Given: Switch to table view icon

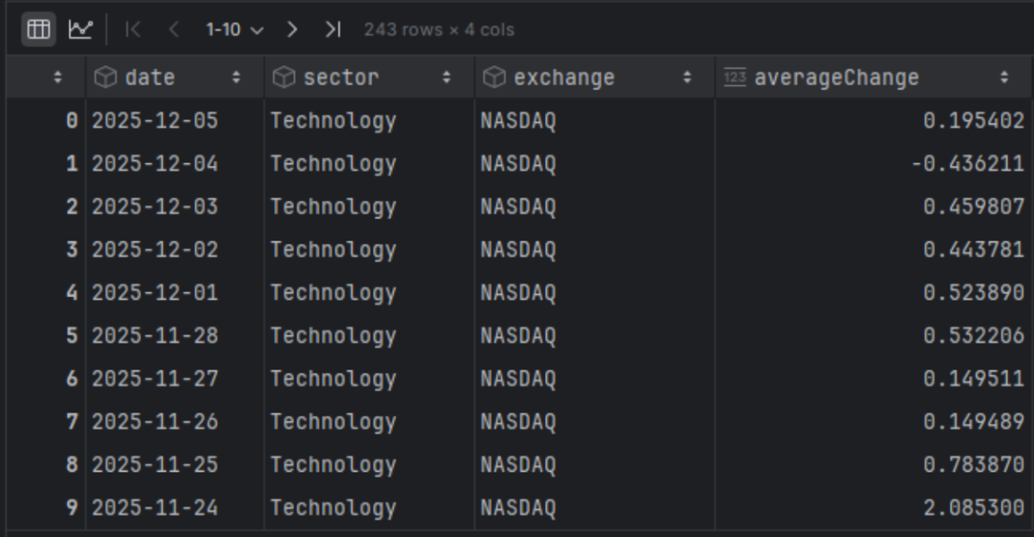Looking at the screenshot, I should [x=38, y=29].
